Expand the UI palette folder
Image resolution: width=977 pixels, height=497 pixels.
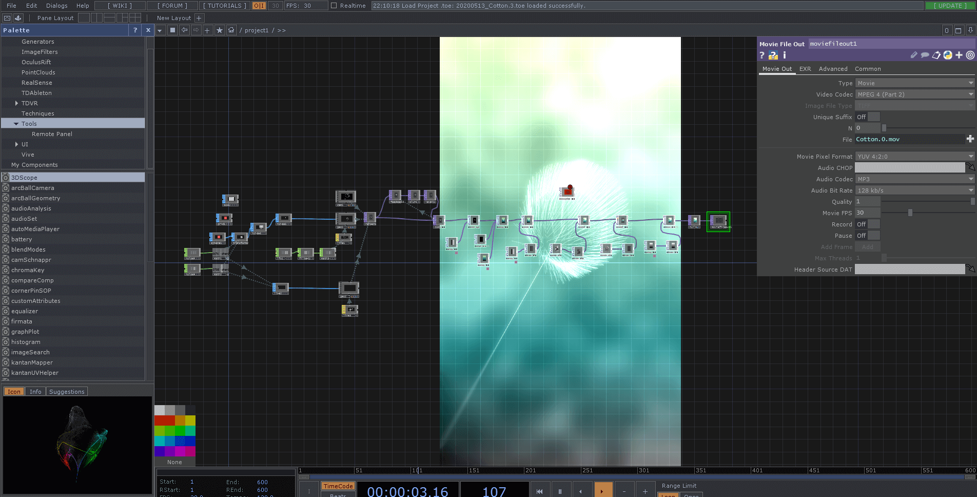[16, 144]
